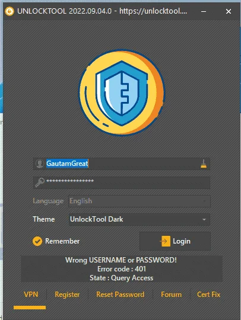Click the arrow icon on the Login button
This screenshot has height=320, width=241.
click(x=165, y=241)
